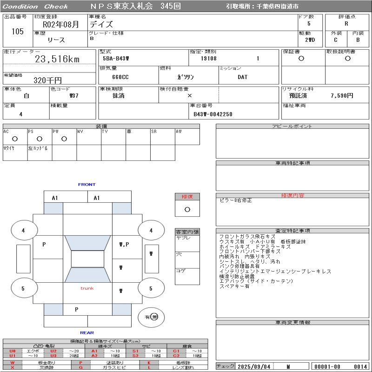The width and height of the screenshot is (372, 372).
Task: Click the designation number 19108
Action: 209,59
